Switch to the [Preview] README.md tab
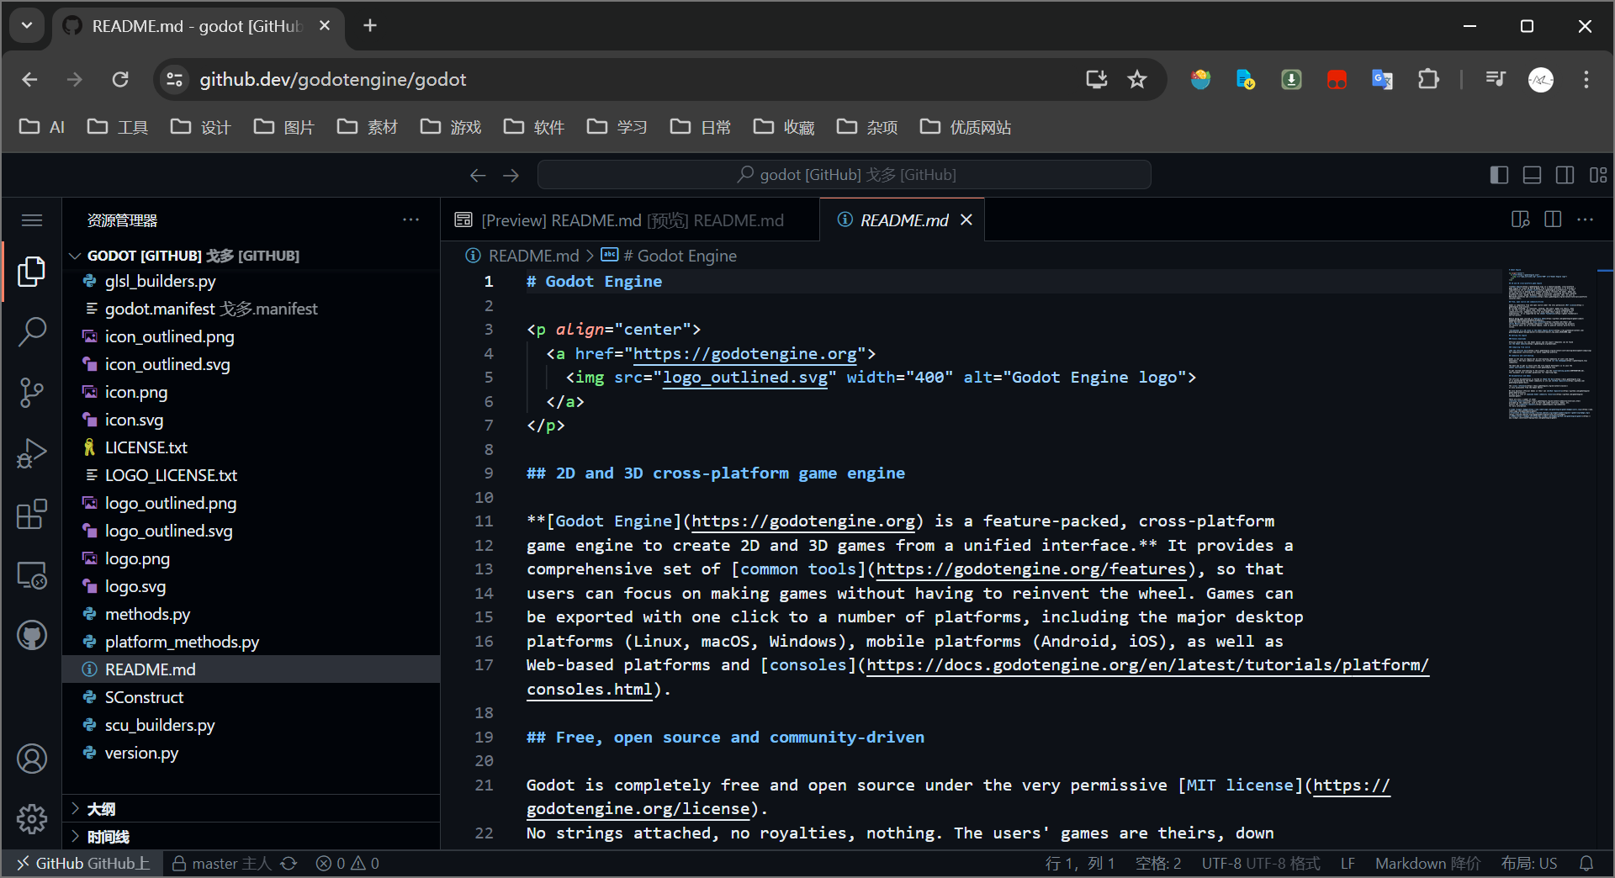 click(630, 220)
